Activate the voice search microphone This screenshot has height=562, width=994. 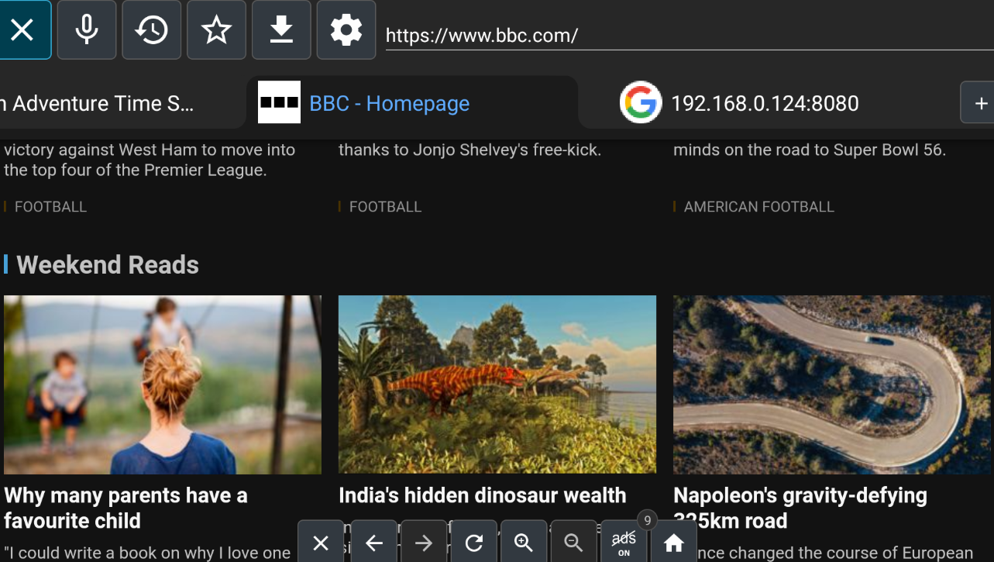(86, 29)
